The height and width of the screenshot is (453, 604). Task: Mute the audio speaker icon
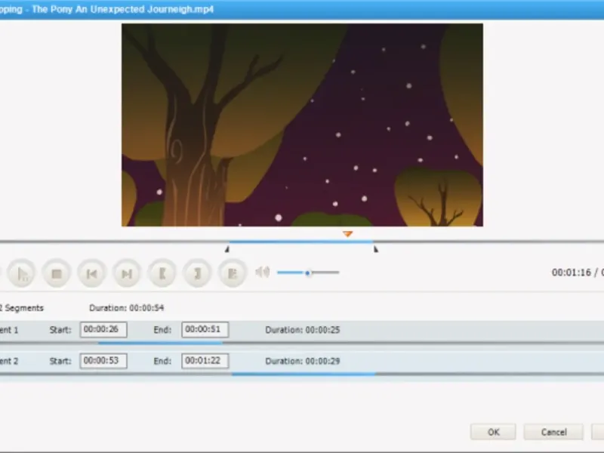(x=262, y=273)
